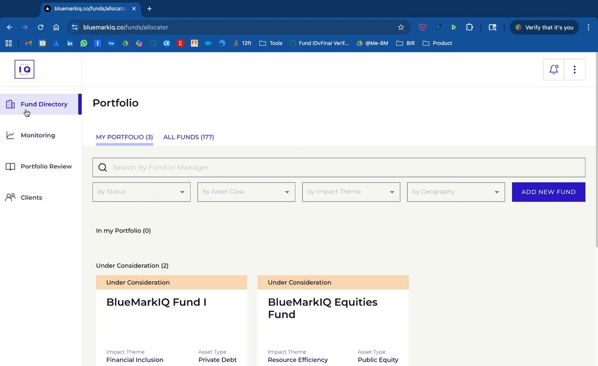Open the apps grid in bookmarks bar

[x=8, y=43]
